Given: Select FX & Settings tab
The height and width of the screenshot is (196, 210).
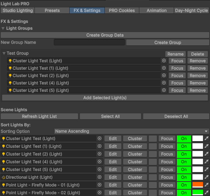Looking at the screenshot, I should click(87, 11).
